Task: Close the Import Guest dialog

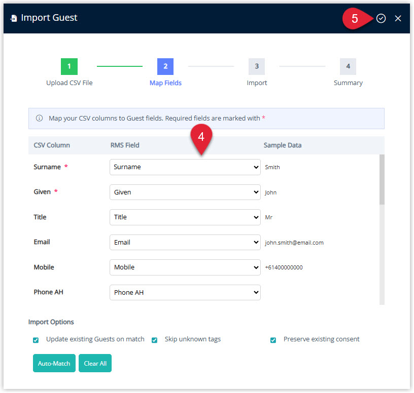Action: point(398,18)
